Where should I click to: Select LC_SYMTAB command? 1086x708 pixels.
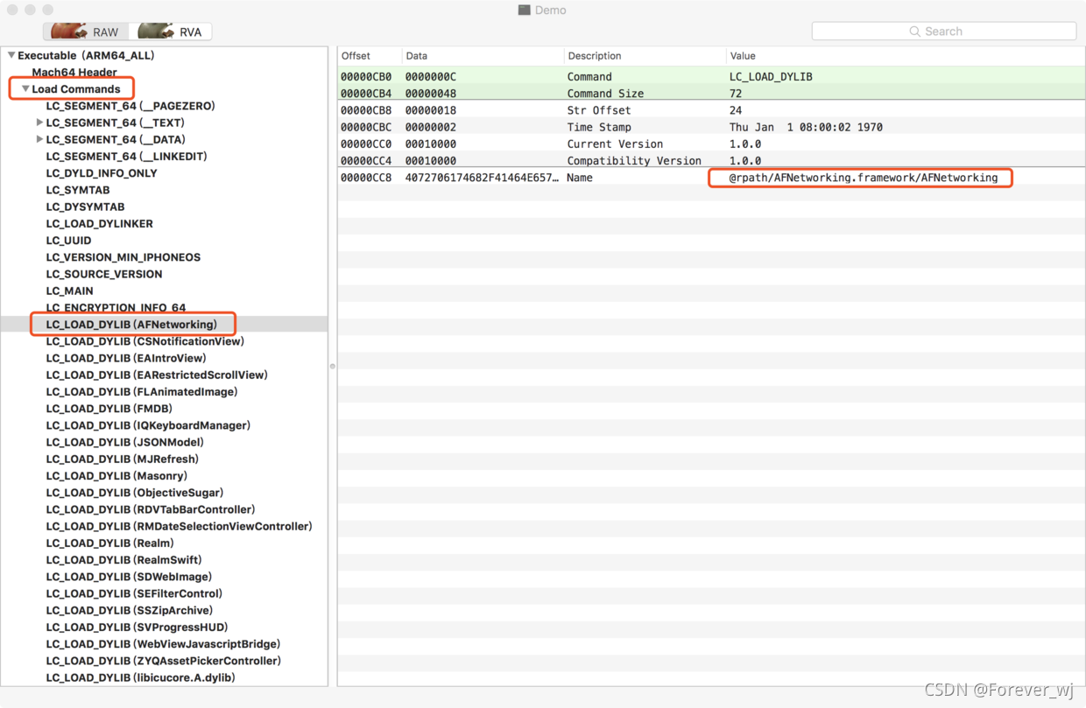tap(78, 190)
